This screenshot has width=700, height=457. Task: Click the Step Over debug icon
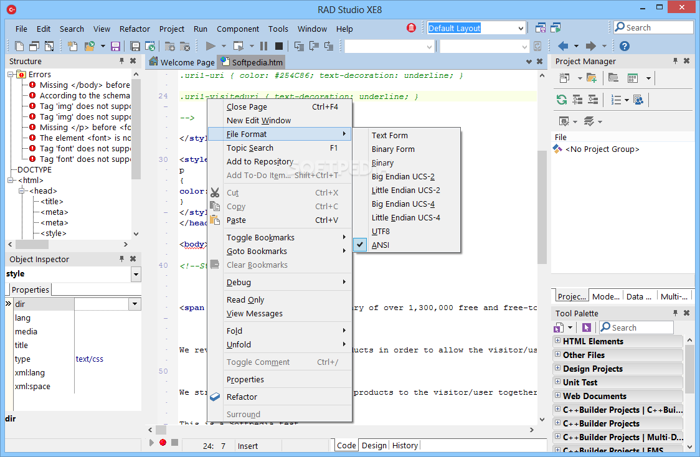315,46
